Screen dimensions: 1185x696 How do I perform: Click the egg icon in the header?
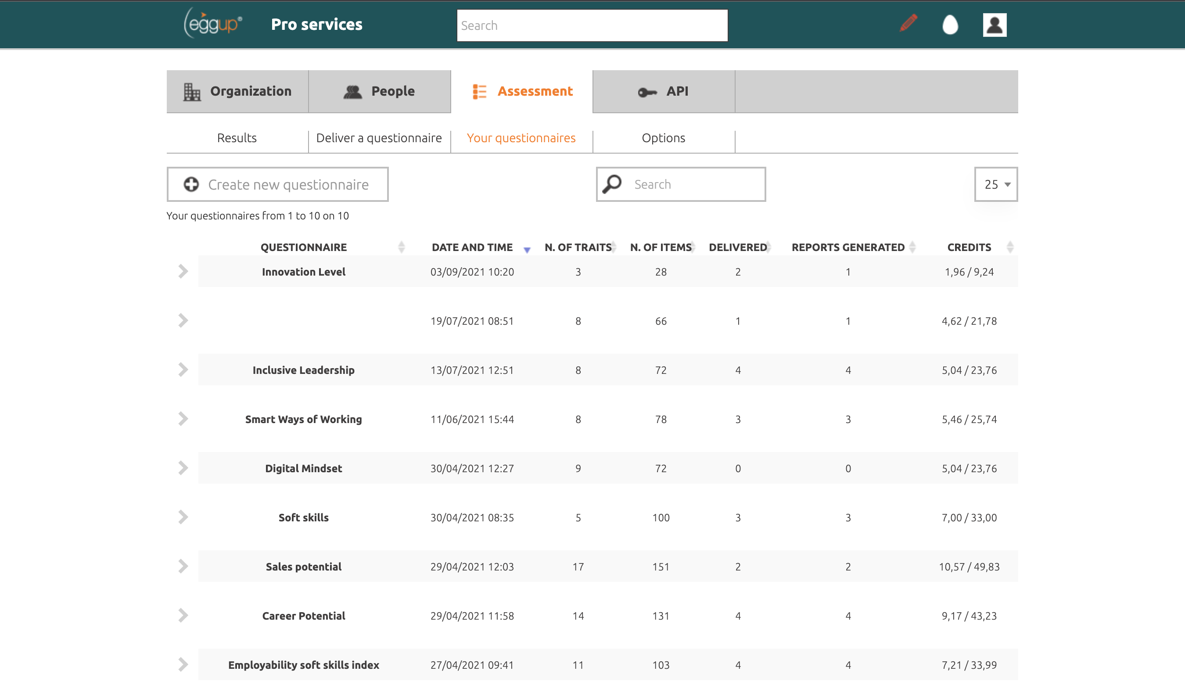click(x=951, y=26)
